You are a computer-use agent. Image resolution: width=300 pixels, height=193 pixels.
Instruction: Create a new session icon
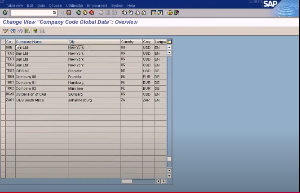click(x=154, y=13)
